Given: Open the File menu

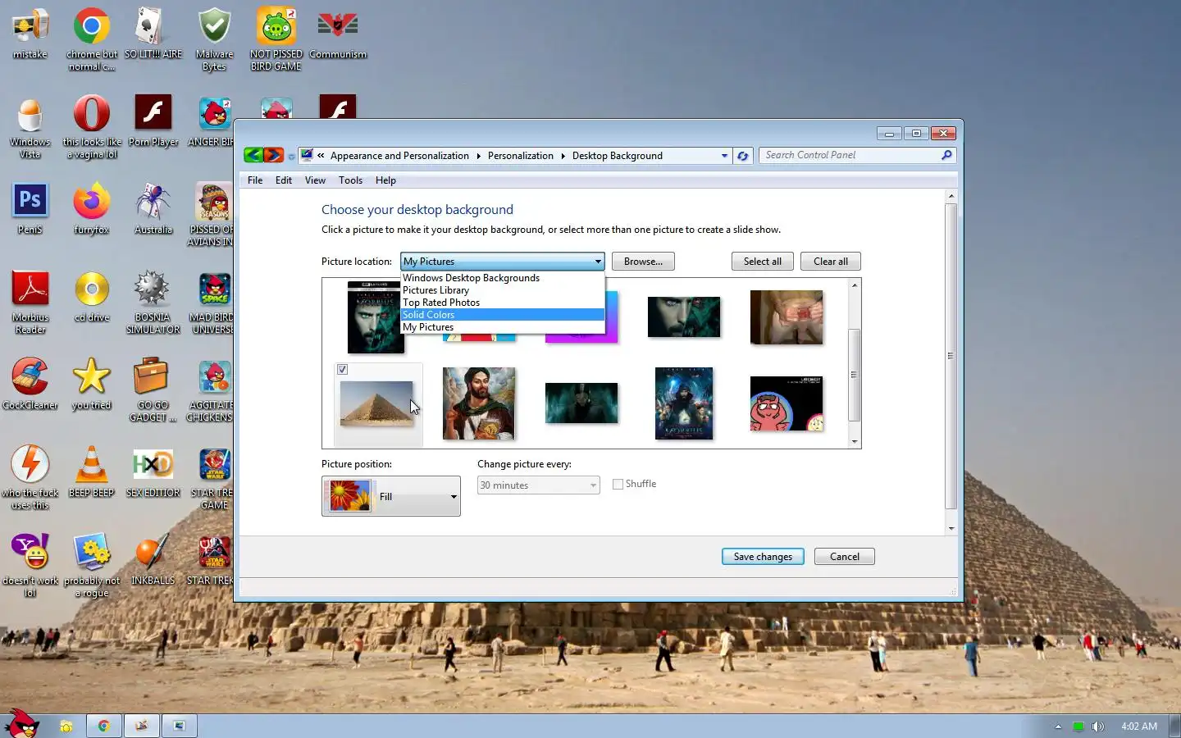Looking at the screenshot, I should click(255, 180).
